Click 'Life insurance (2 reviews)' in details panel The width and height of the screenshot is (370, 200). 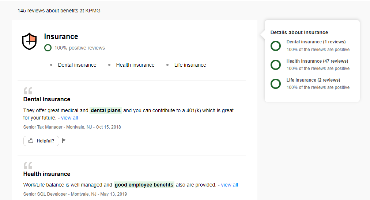point(313,80)
